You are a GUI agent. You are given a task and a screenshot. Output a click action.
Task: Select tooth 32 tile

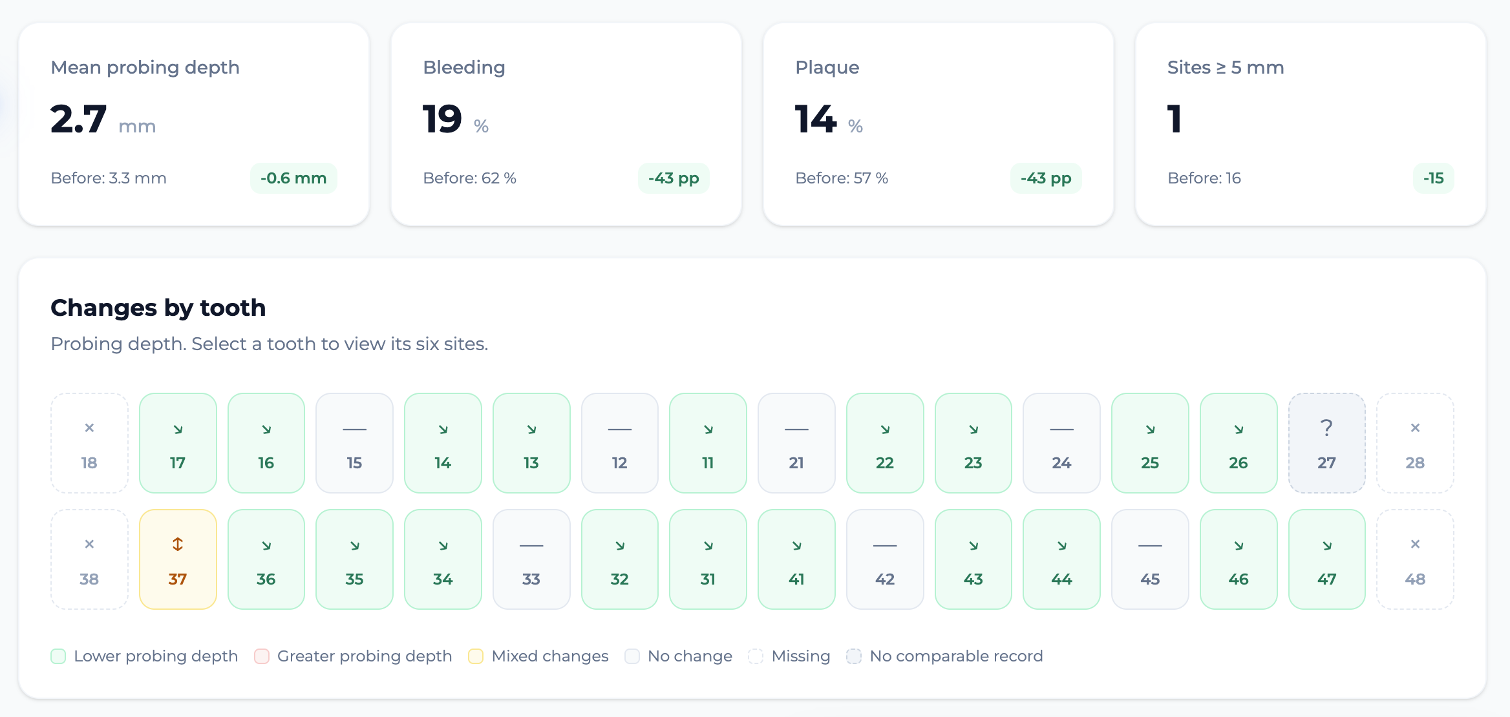[x=620, y=559]
